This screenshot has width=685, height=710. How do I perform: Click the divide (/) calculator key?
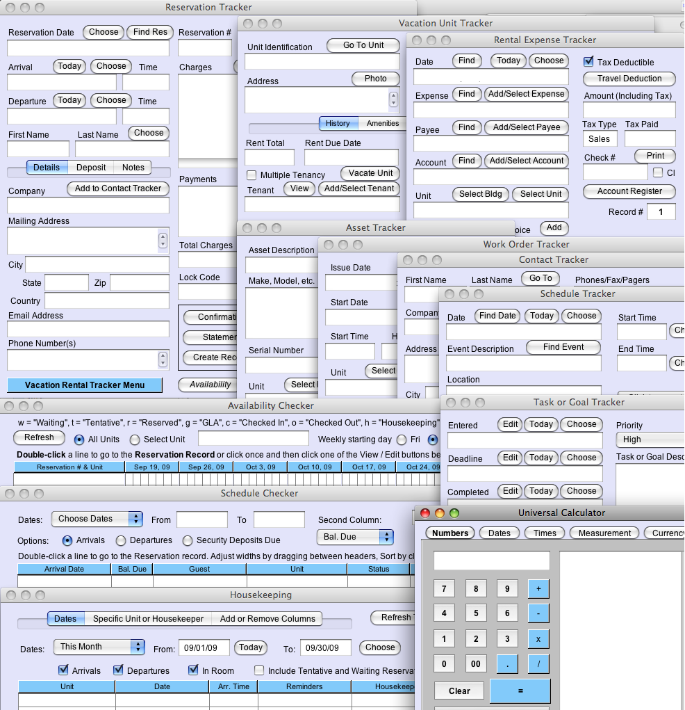(538, 664)
